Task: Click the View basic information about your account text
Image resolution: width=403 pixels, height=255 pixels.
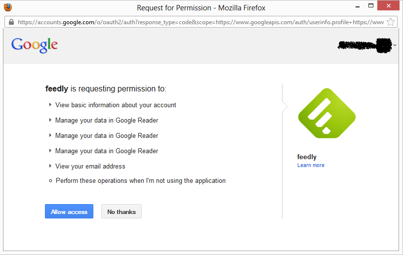Action: pos(116,105)
